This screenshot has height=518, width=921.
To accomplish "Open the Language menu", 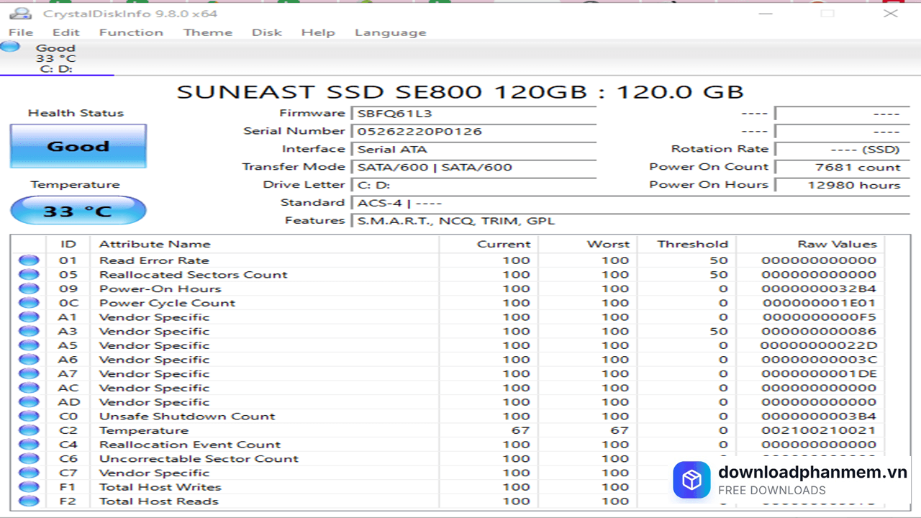I will point(390,32).
